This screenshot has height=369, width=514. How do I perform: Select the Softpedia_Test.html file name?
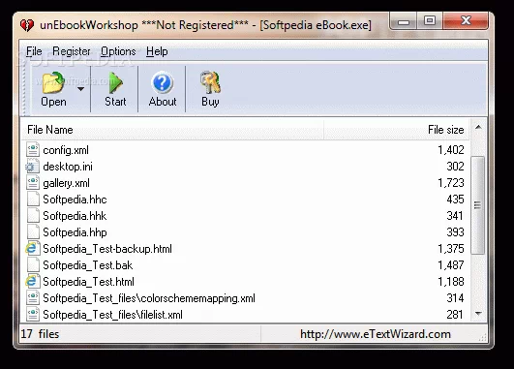[x=88, y=282]
